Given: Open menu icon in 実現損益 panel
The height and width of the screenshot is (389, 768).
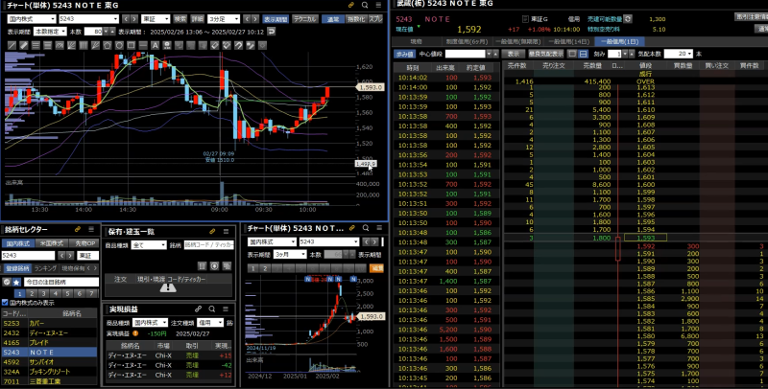Looking at the screenshot, I should pyautogui.click(x=226, y=309).
